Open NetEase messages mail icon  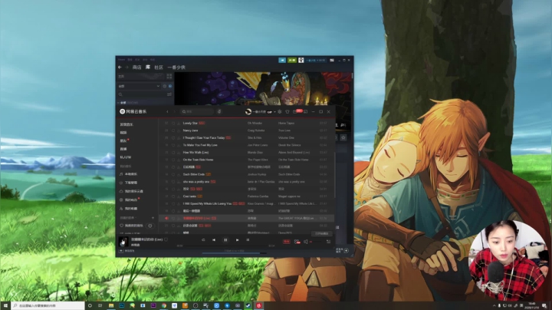pos(295,112)
